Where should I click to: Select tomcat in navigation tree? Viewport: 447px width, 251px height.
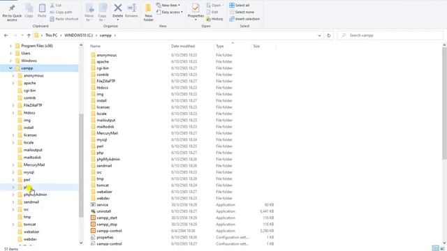[29, 225]
